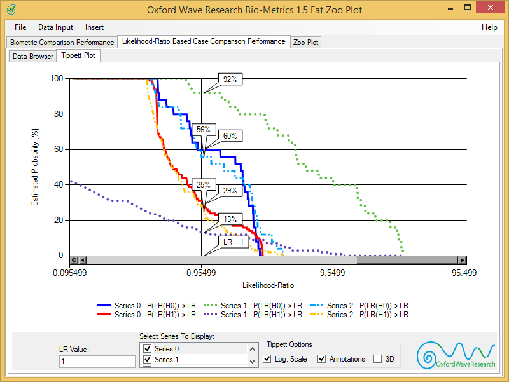Open the File menu
This screenshot has height=382, width=509.
coord(20,27)
